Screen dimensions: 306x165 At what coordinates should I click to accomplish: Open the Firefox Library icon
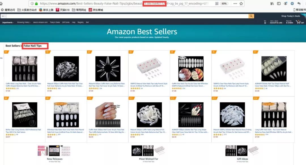click(272, 3)
